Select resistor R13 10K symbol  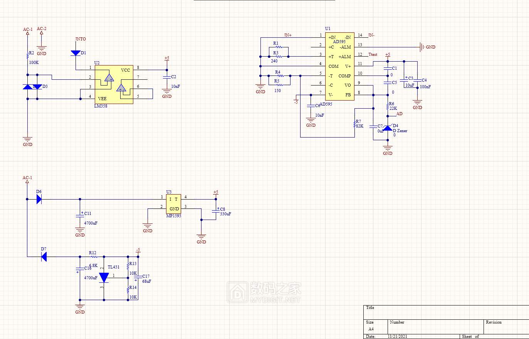(128, 266)
